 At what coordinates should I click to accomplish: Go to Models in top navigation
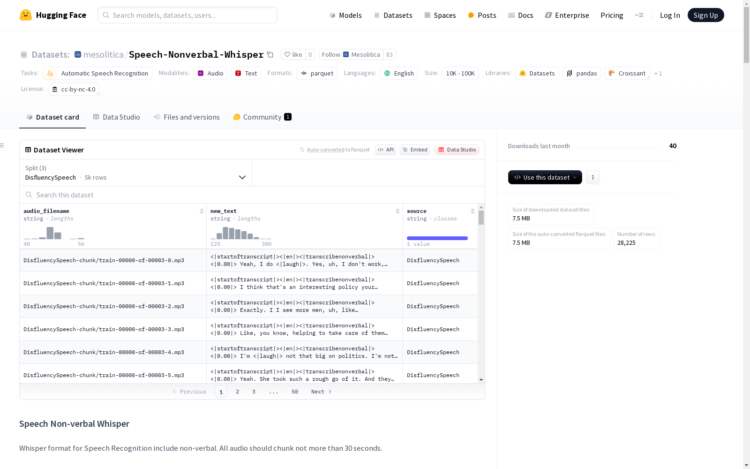pyautogui.click(x=345, y=15)
